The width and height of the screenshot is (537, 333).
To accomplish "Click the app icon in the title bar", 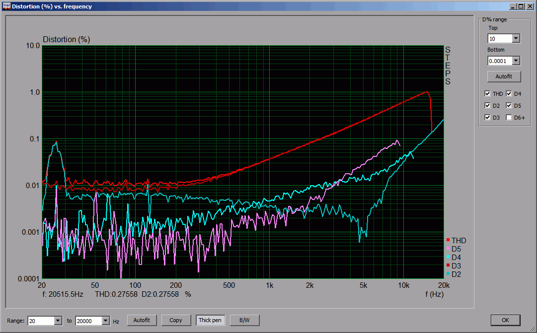I will click(6, 6).
